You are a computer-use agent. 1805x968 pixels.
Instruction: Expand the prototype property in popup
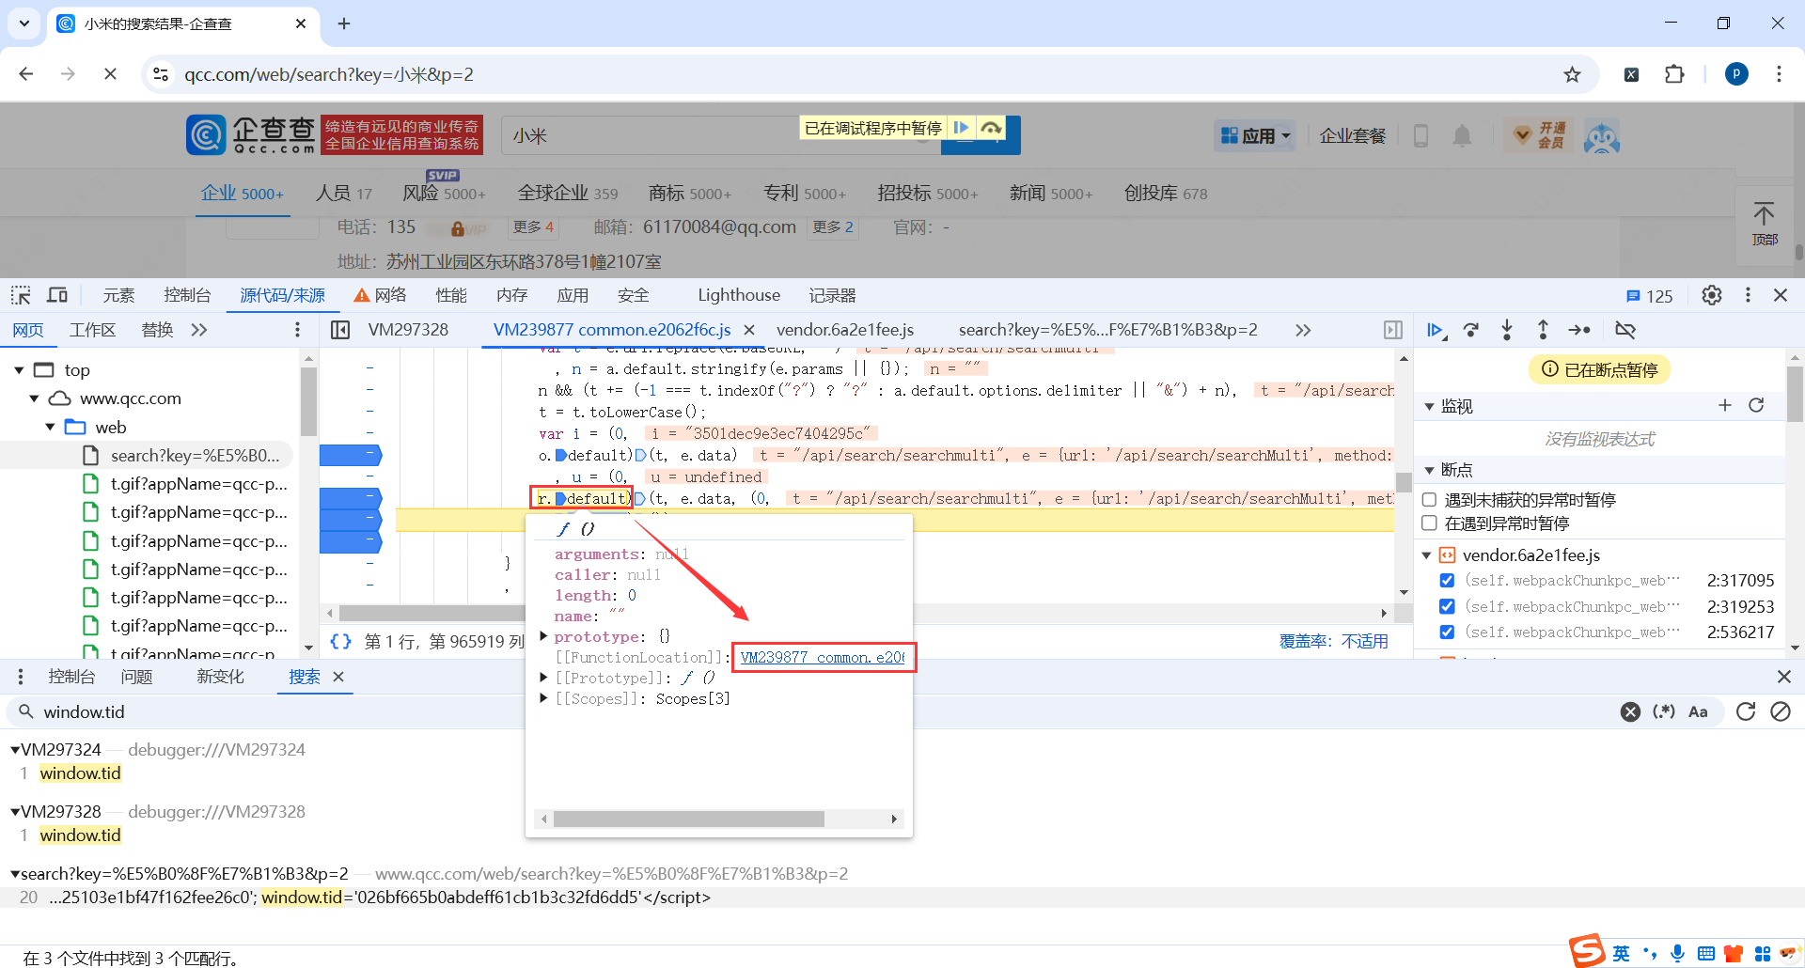(x=543, y=636)
